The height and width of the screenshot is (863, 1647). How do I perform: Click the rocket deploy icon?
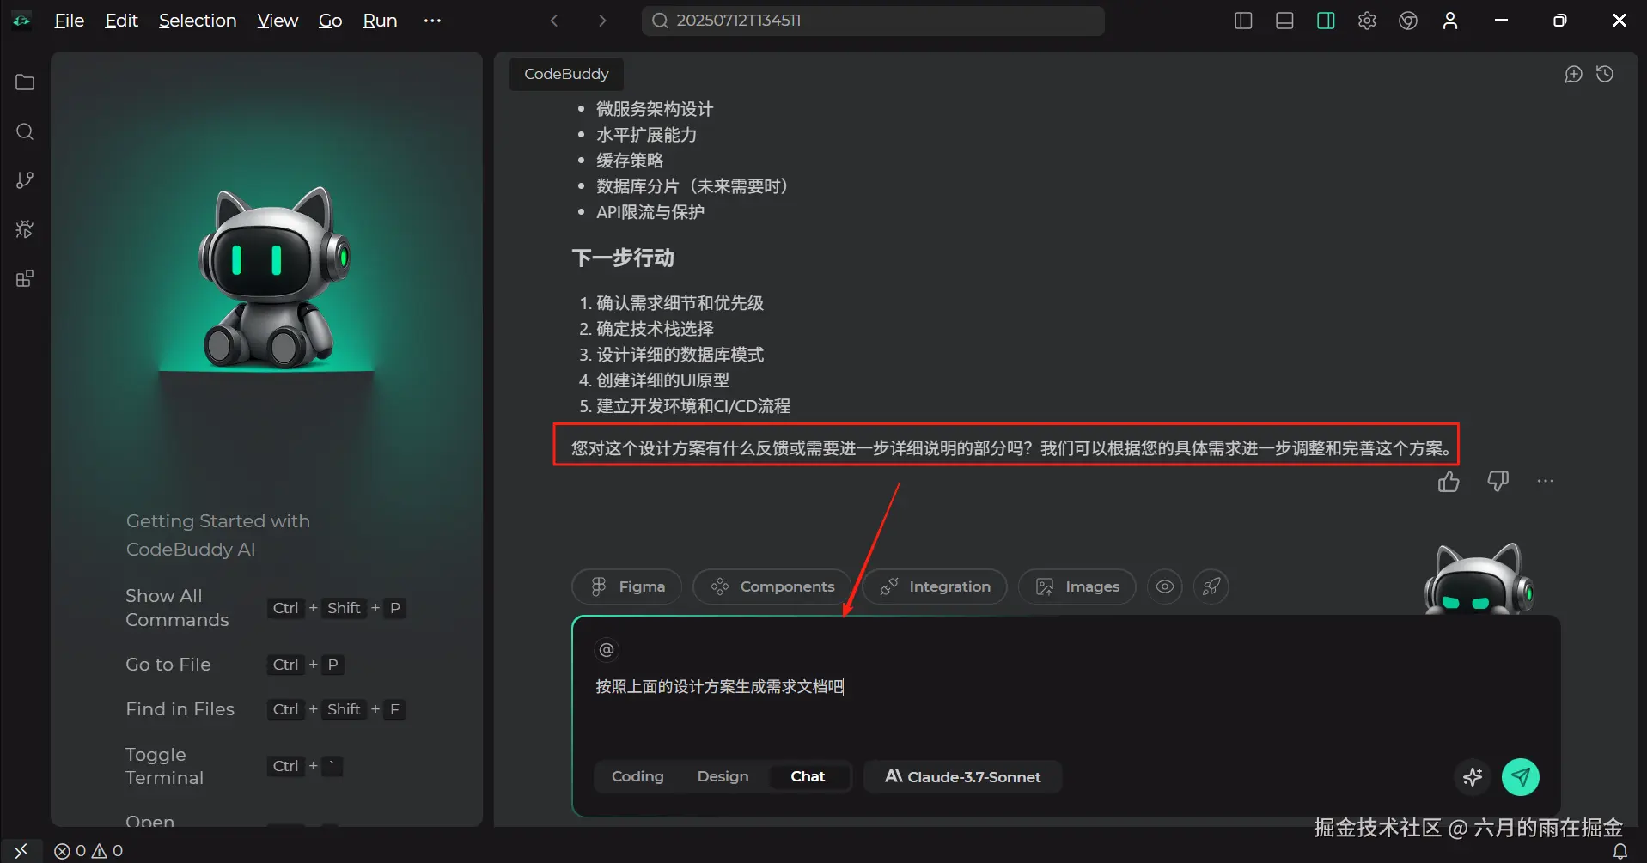(x=1211, y=586)
